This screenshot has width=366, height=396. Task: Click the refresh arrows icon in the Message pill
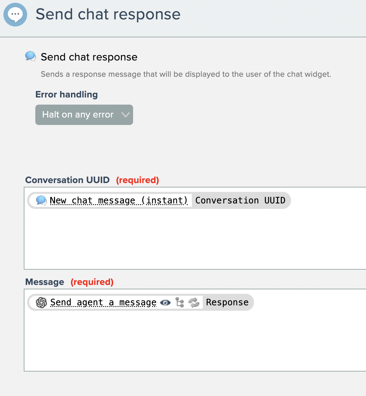click(x=194, y=302)
